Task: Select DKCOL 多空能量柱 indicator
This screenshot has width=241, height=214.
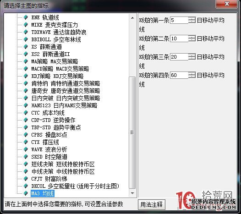Action: 75,186
